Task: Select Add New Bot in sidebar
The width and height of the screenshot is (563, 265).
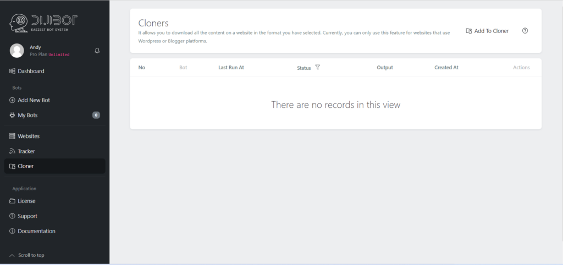Action: 54,100
